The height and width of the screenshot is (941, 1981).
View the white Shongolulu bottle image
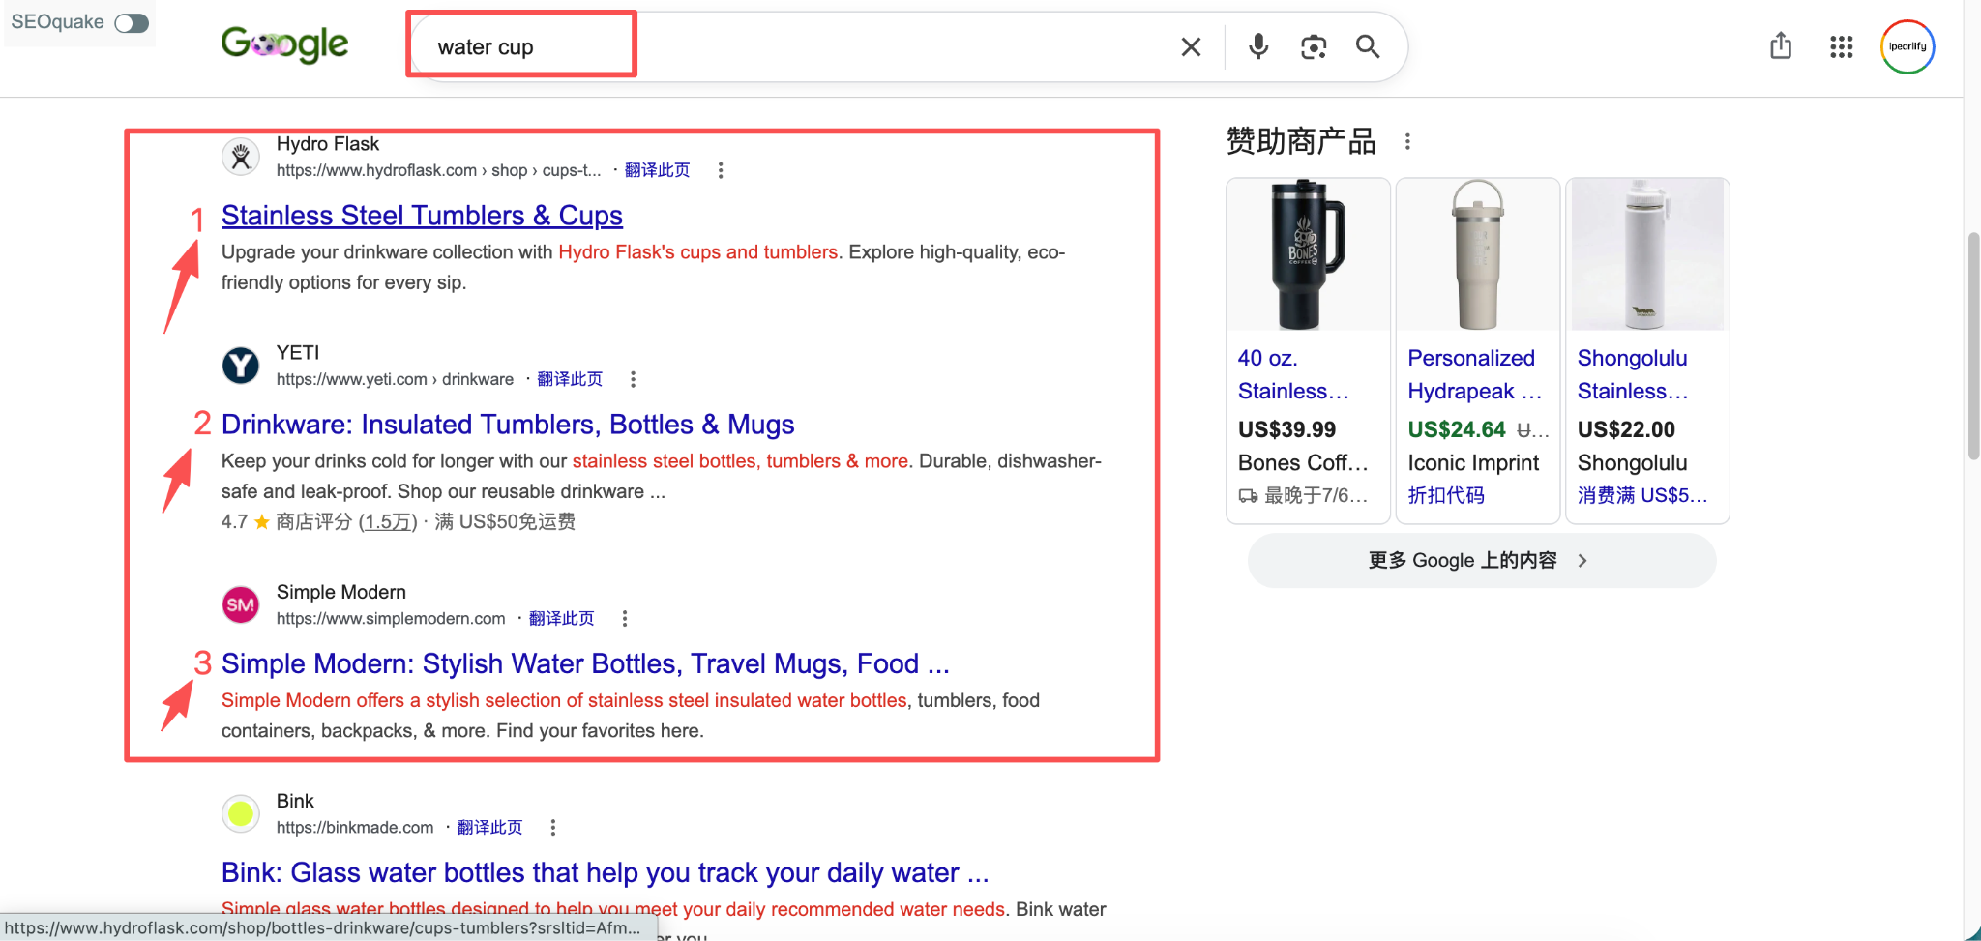point(1647,254)
